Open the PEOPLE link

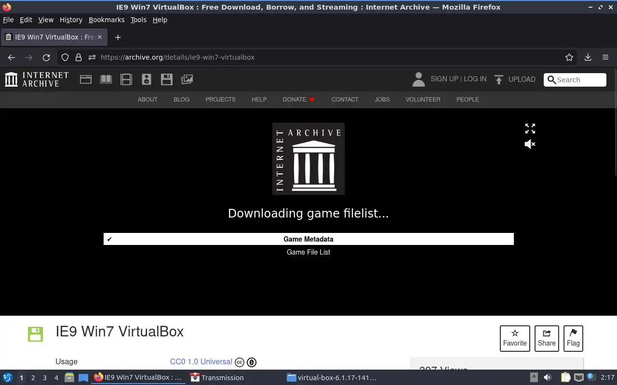point(468,100)
